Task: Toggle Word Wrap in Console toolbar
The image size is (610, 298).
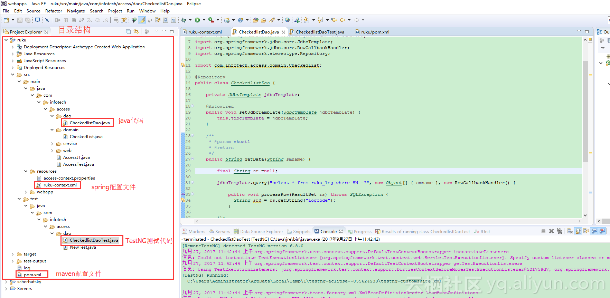Action: tap(586, 231)
